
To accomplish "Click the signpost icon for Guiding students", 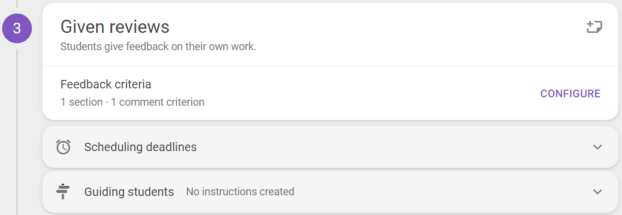I will tap(63, 192).
